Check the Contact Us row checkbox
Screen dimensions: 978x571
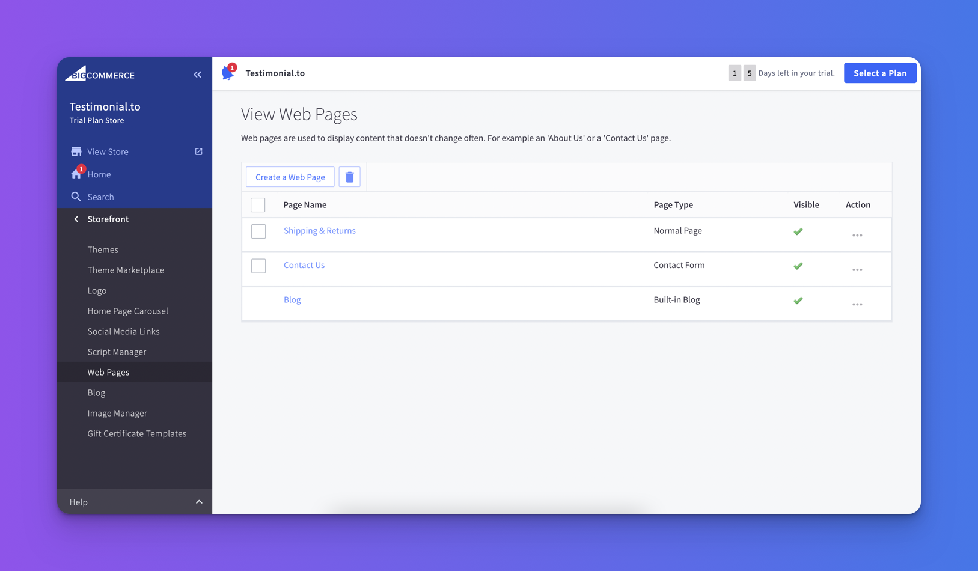click(258, 266)
